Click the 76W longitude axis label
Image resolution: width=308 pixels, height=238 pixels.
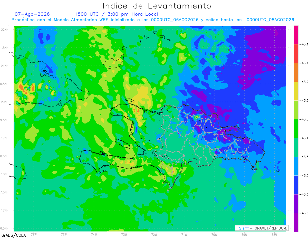pos(34,234)
